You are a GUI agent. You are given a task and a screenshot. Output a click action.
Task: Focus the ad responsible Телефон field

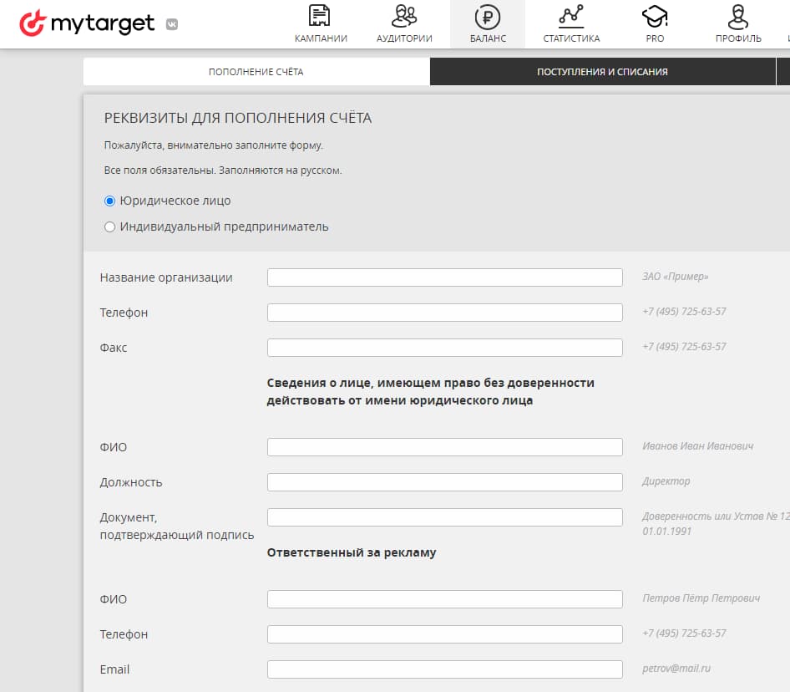pyautogui.click(x=444, y=634)
